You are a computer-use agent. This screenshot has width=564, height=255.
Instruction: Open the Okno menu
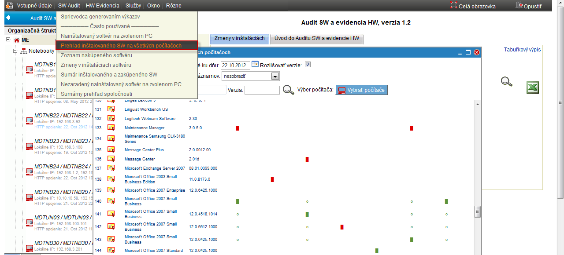(x=153, y=6)
